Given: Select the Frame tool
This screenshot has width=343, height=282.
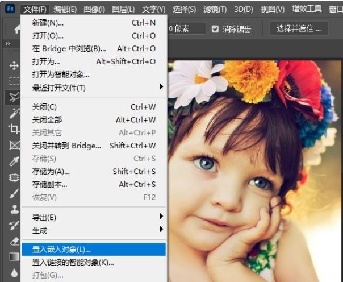Looking at the screenshot, I should pos(14,145).
